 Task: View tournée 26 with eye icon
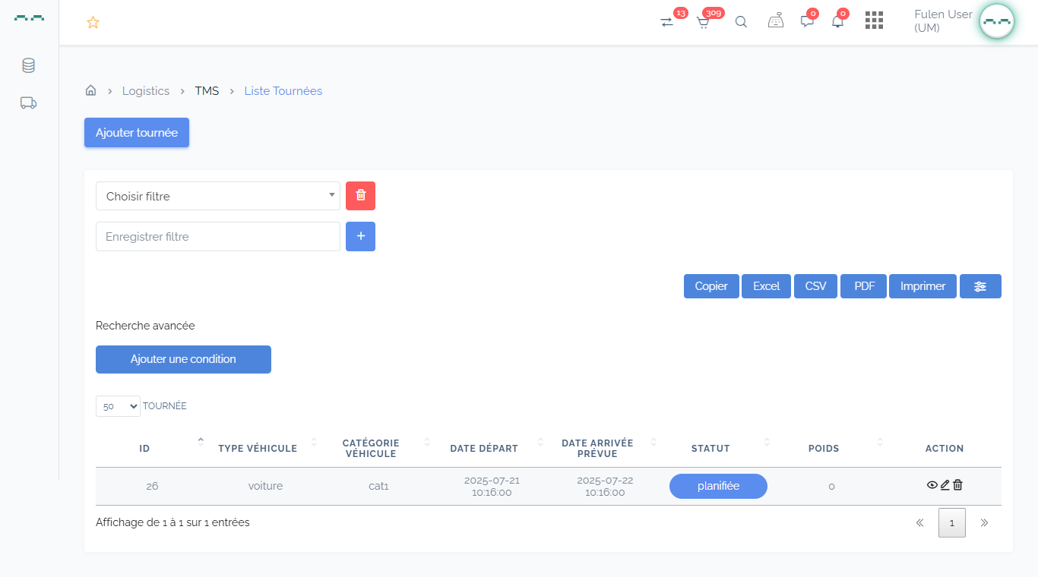point(932,485)
